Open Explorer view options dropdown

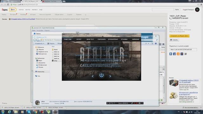pyautogui.click(x=148, y=44)
